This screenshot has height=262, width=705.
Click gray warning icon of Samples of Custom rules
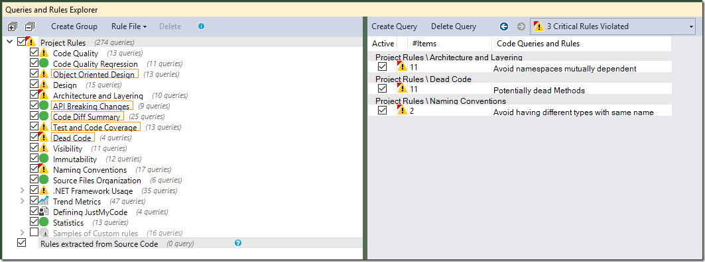(x=44, y=233)
